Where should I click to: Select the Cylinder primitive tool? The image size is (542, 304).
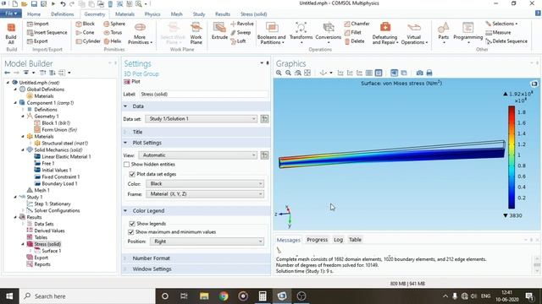pyautogui.click(x=88, y=41)
